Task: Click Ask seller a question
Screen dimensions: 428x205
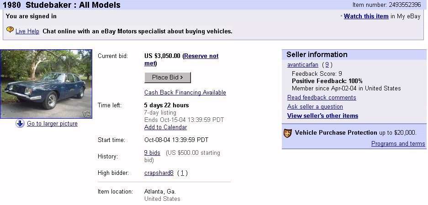Action: [315, 107]
